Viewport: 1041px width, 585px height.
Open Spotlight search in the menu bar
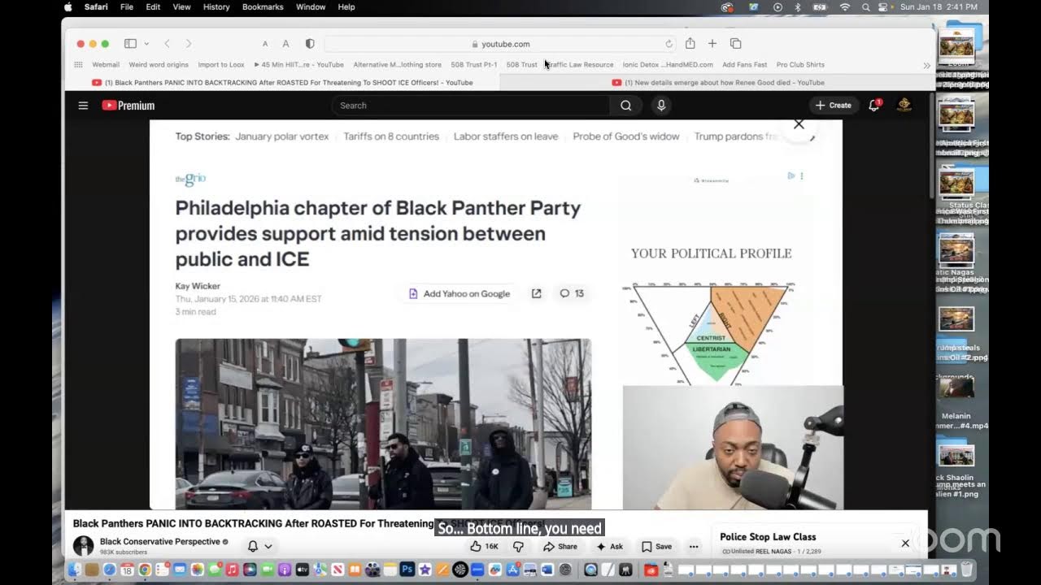[865, 7]
